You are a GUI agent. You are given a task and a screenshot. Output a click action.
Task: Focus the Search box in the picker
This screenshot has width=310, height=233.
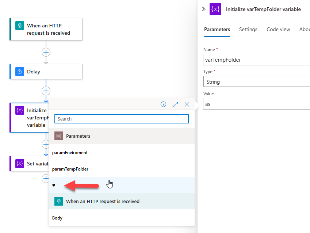[121, 119]
